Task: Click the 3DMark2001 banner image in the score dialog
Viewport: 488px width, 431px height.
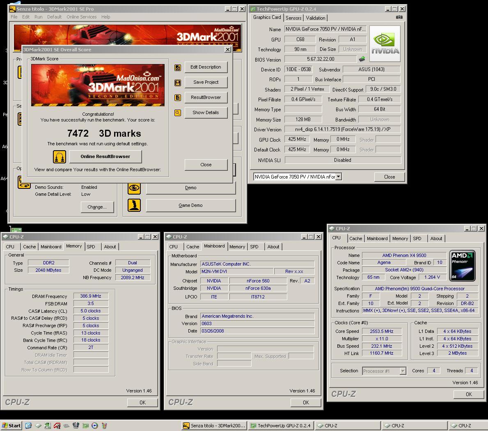Action: 98,85
